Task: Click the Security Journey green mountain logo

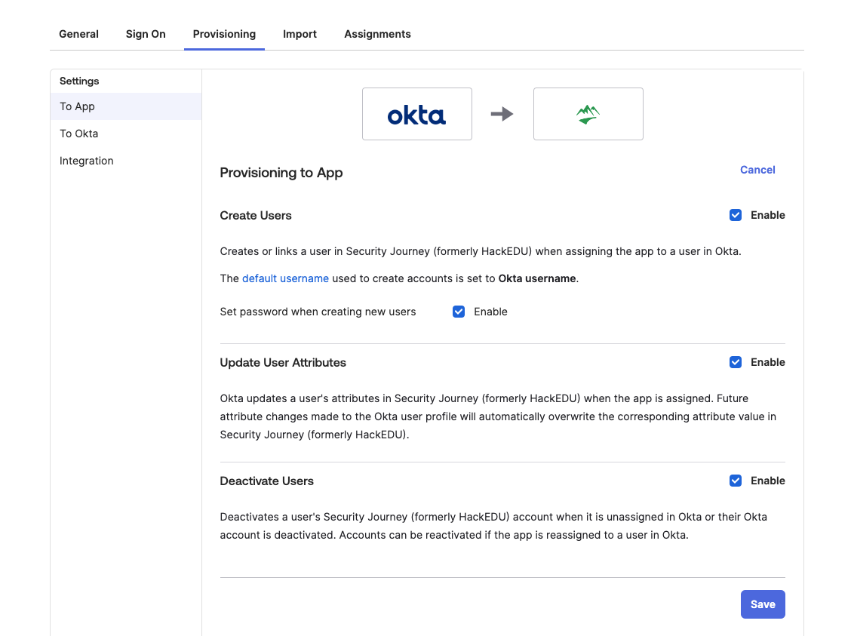Action: coord(588,114)
